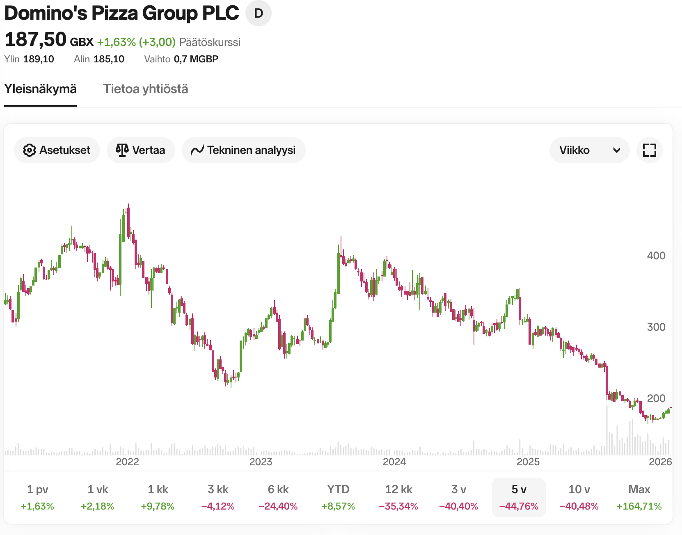Click the Tekninen analyysi line icon
The height and width of the screenshot is (535, 682).
click(x=197, y=150)
